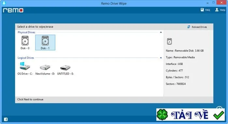228x124 pixels.
Task: Maximize the Remo Drive Wipe window
Action: click(213, 3)
